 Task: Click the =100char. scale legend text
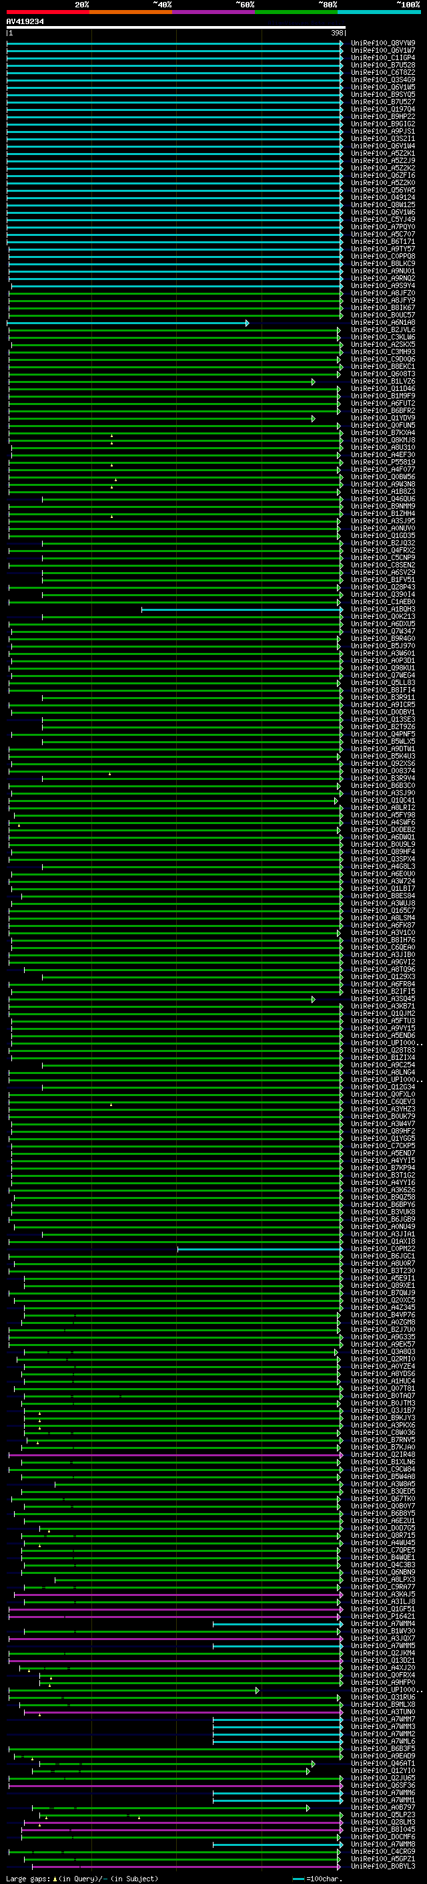coord(324,1878)
